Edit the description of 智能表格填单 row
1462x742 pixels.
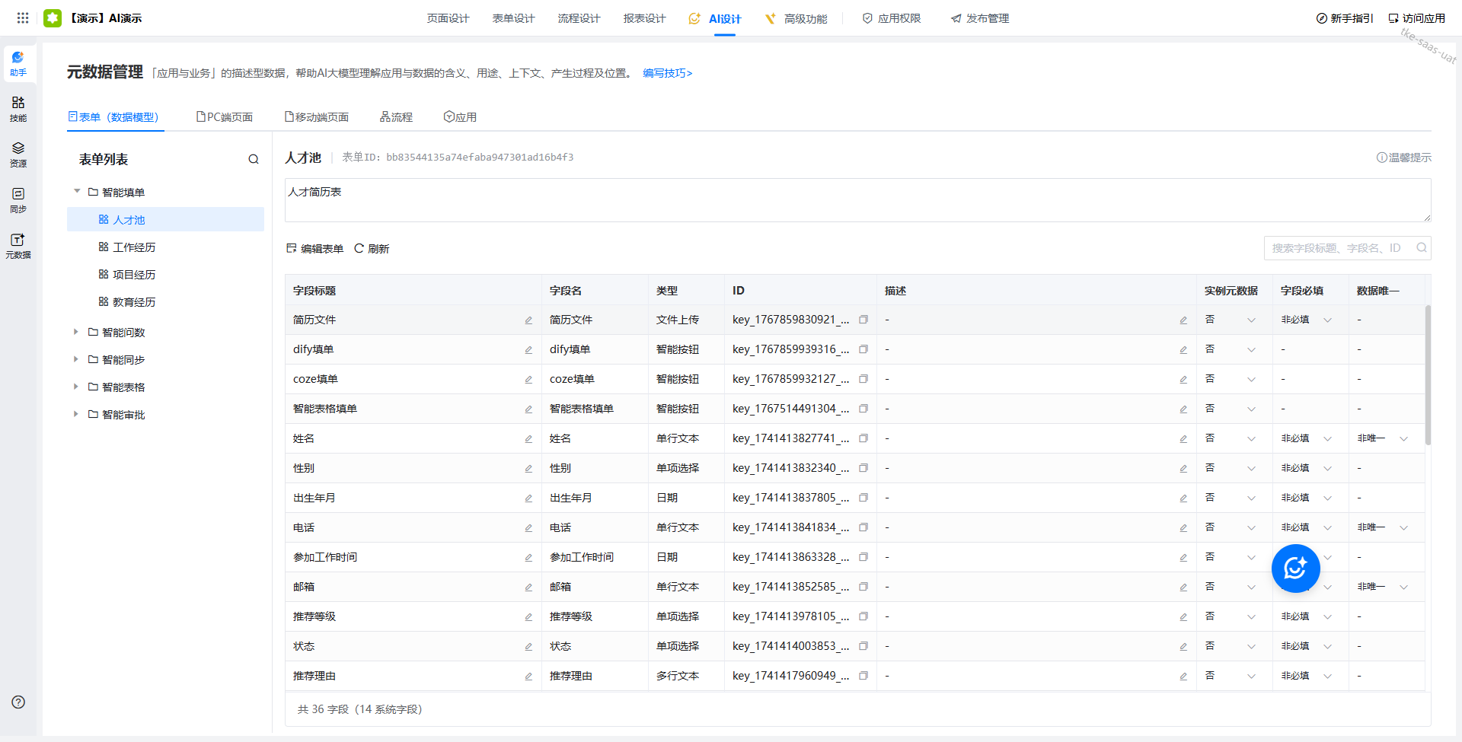[x=1183, y=409]
